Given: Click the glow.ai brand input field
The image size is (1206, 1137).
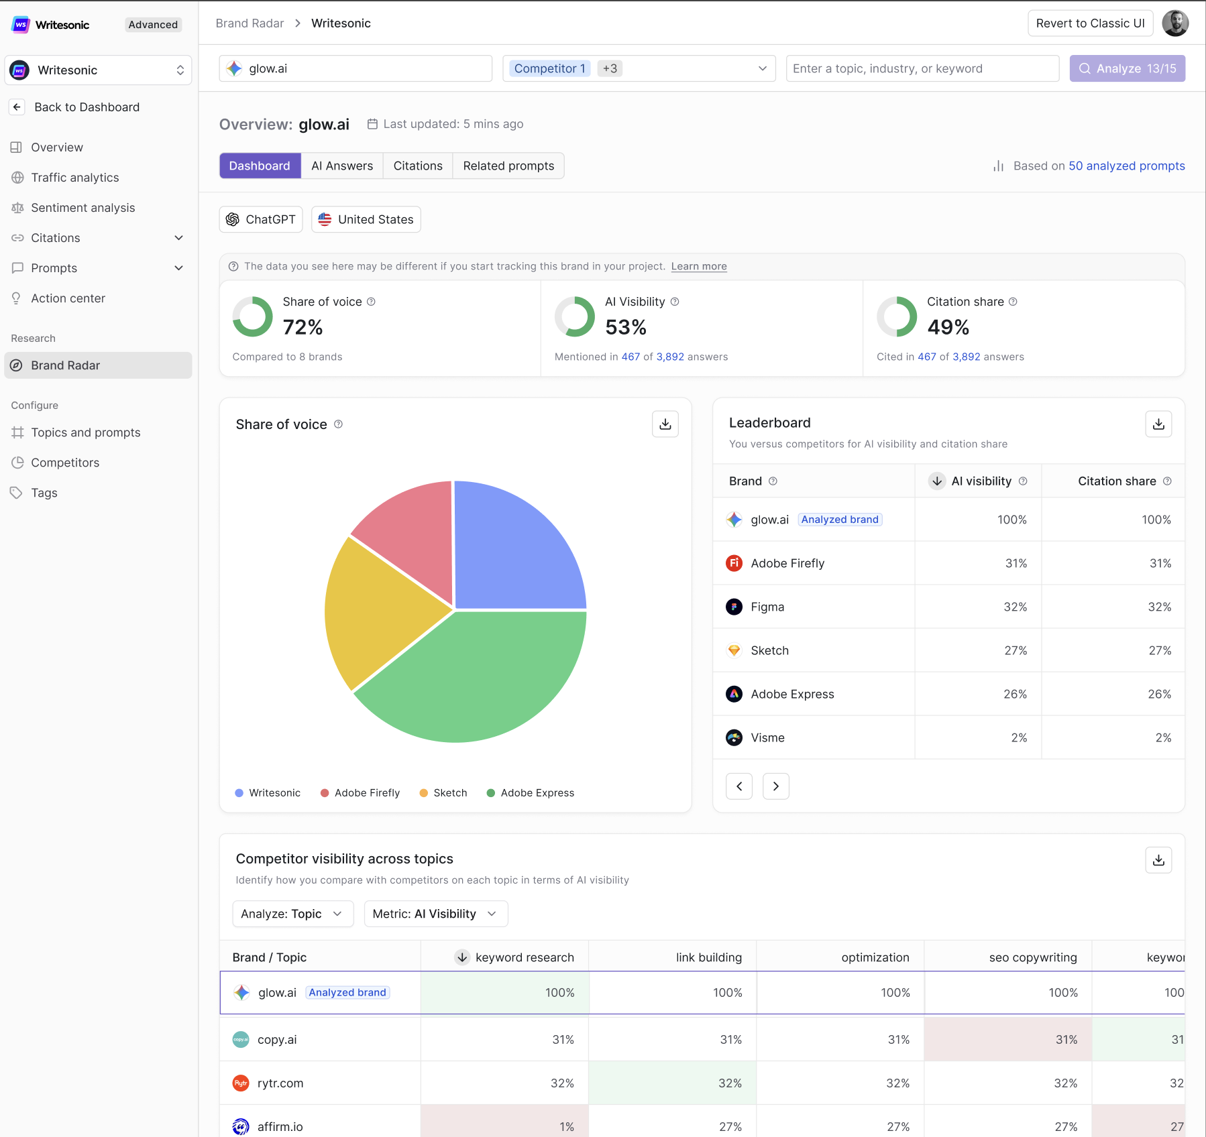Looking at the screenshot, I should 355,68.
